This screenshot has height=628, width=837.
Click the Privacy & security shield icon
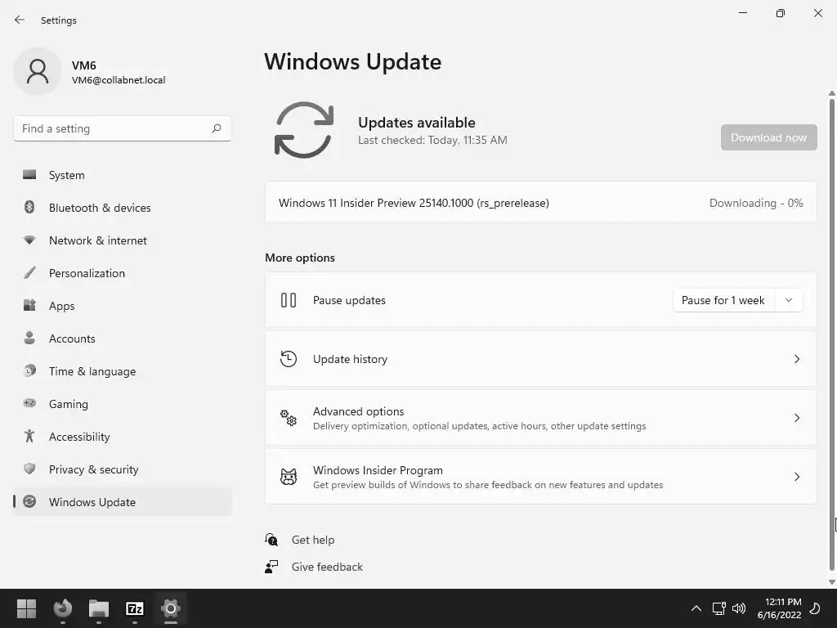click(29, 469)
